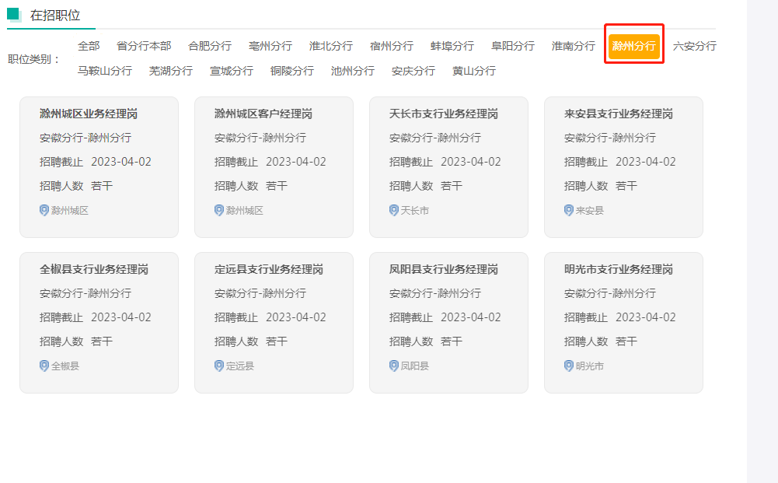Screen dimensions: 778x483
Task: Open the 淮南分行 positions
Action: coord(573,46)
